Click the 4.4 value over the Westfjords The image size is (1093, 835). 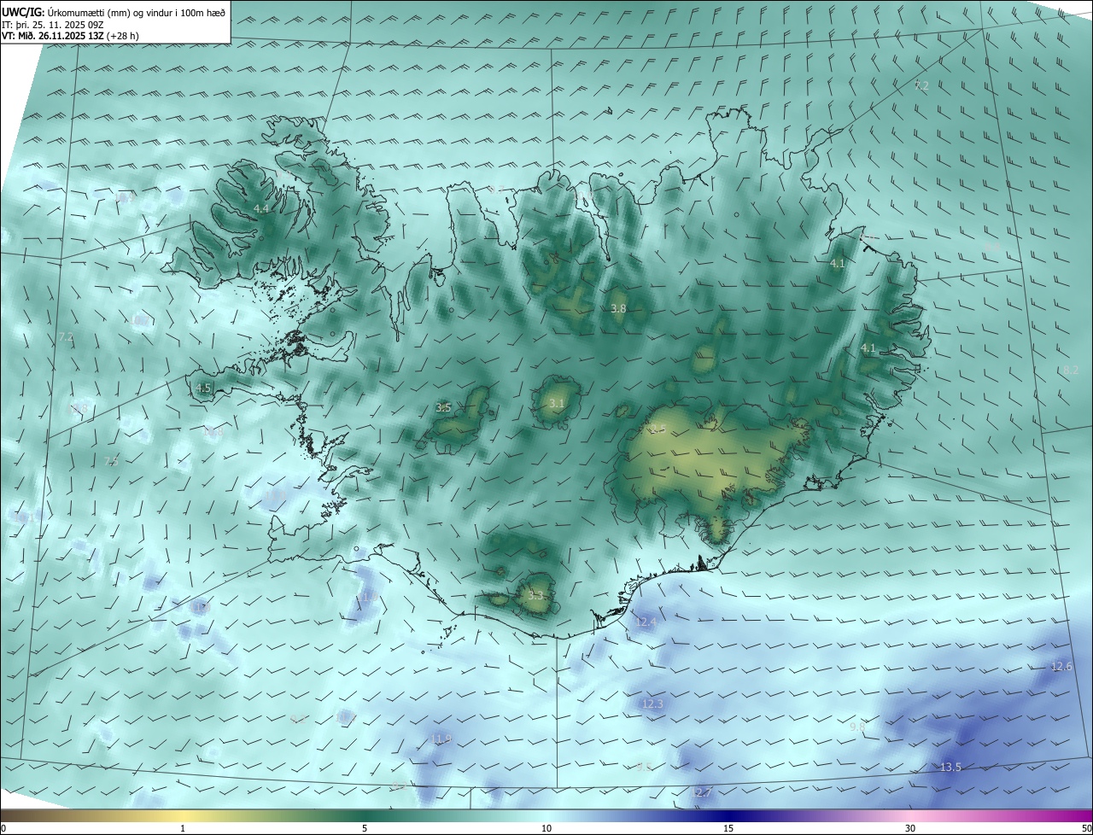[x=261, y=209]
